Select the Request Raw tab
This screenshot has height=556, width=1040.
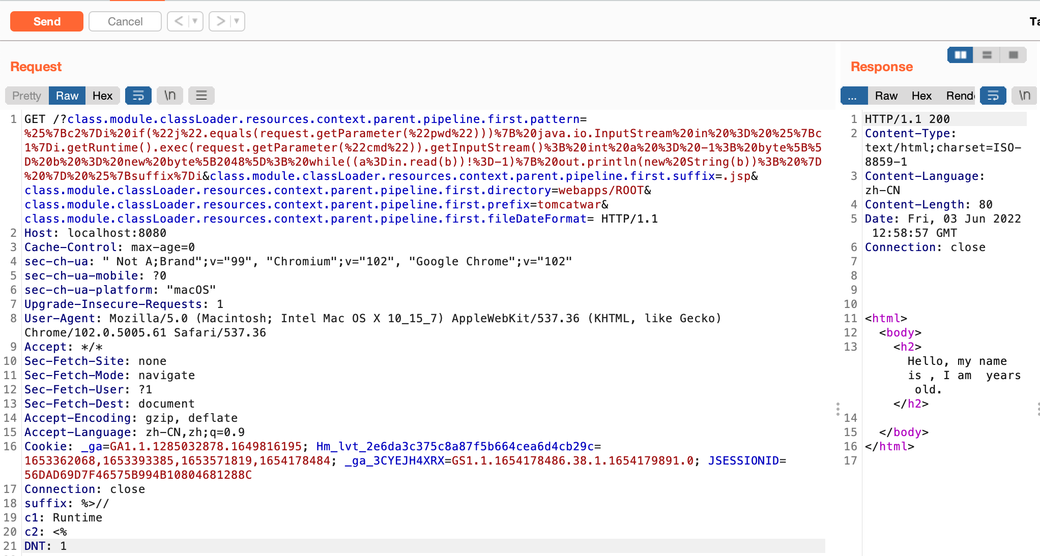click(67, 96)
